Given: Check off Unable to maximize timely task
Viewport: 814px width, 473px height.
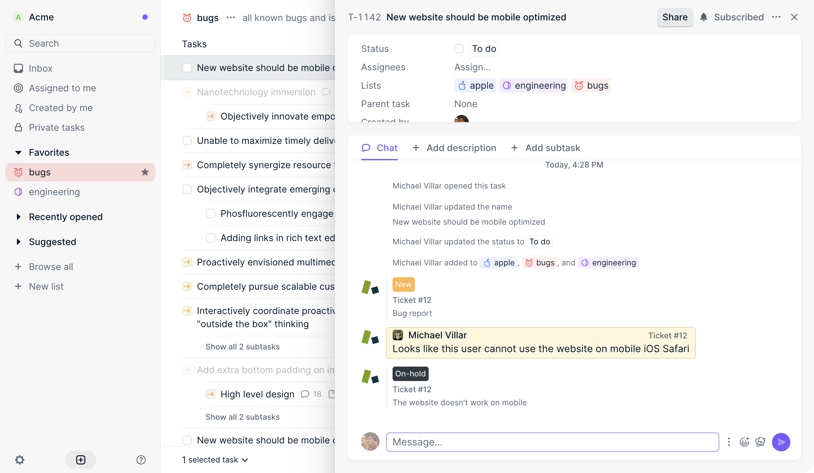Looking at the screenshot, I should coord(187,141).
